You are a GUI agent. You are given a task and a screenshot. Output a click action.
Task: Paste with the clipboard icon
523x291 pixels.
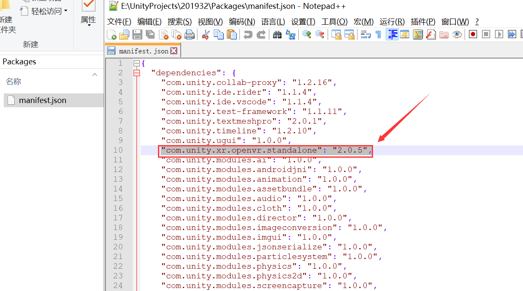point(231,34)
